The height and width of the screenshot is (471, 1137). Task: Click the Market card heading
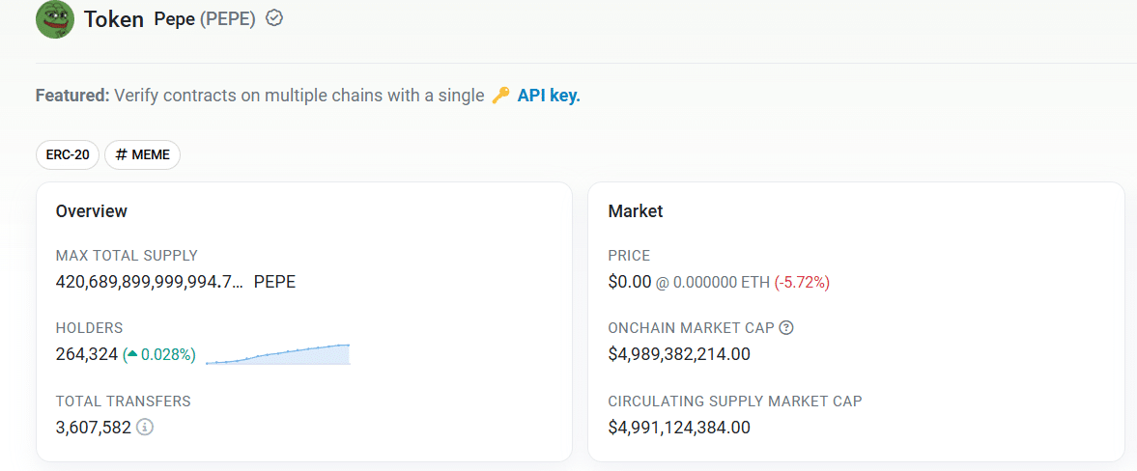(x=636, y=210)
